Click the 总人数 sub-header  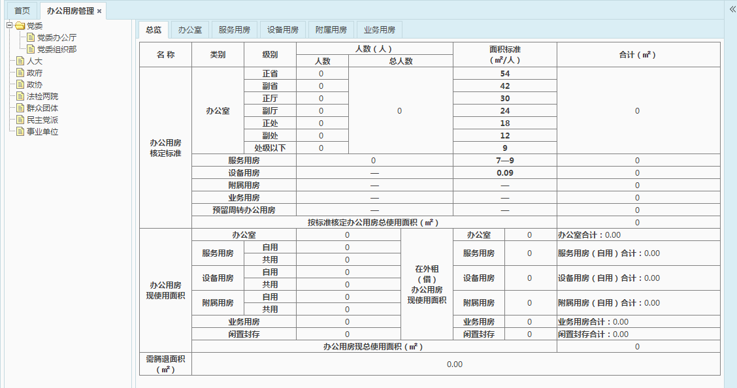401,61
